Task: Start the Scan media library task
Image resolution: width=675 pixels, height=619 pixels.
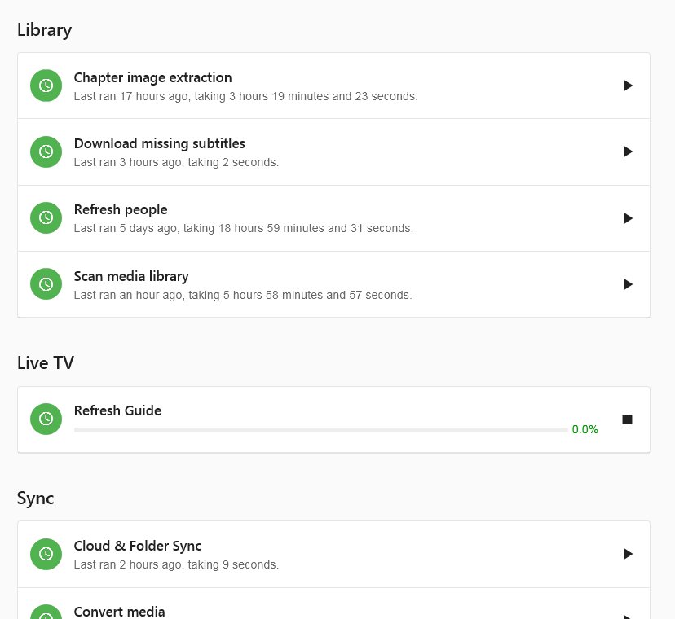Action: point(628,284)
